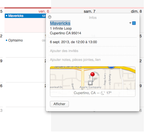Viewport: 146px width, 132px height.
Task: Click the moon weather icon beside 17°
Action: pos(103,93)
